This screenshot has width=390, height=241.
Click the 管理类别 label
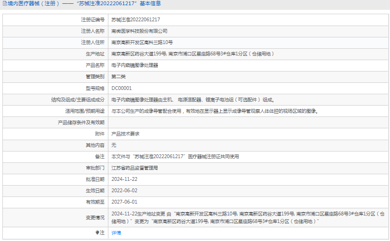point(95,77)
